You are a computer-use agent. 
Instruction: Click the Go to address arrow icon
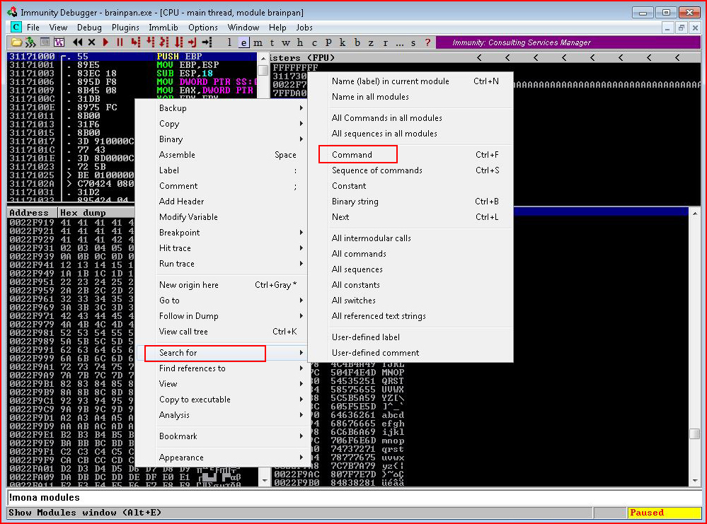tap(207, 42)
